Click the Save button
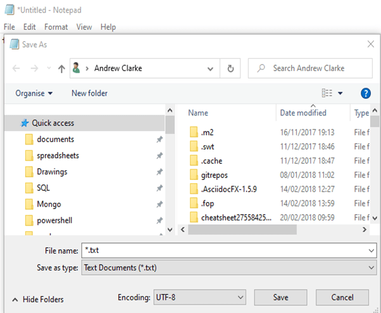 (280, 297)
